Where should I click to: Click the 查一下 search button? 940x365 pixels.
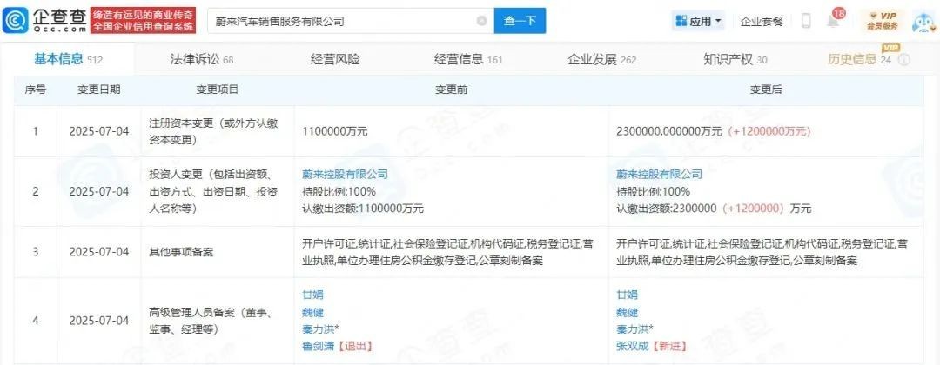coord(520,21)
